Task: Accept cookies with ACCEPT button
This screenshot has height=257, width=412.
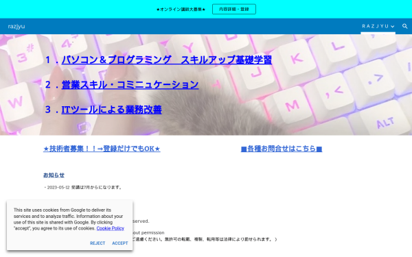Action: 120,243
